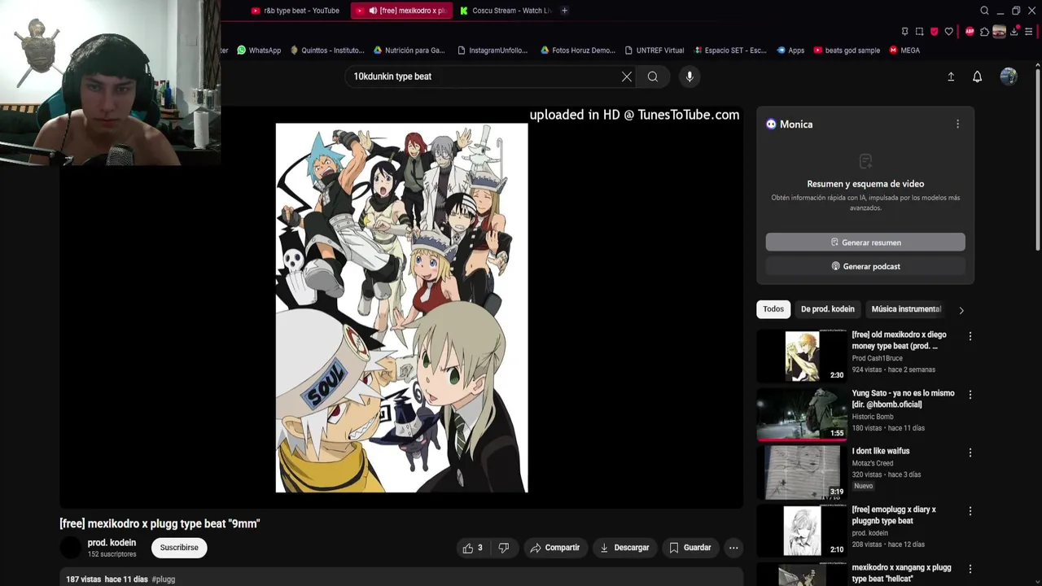Open YouTube notifications bell

point(978,77)
